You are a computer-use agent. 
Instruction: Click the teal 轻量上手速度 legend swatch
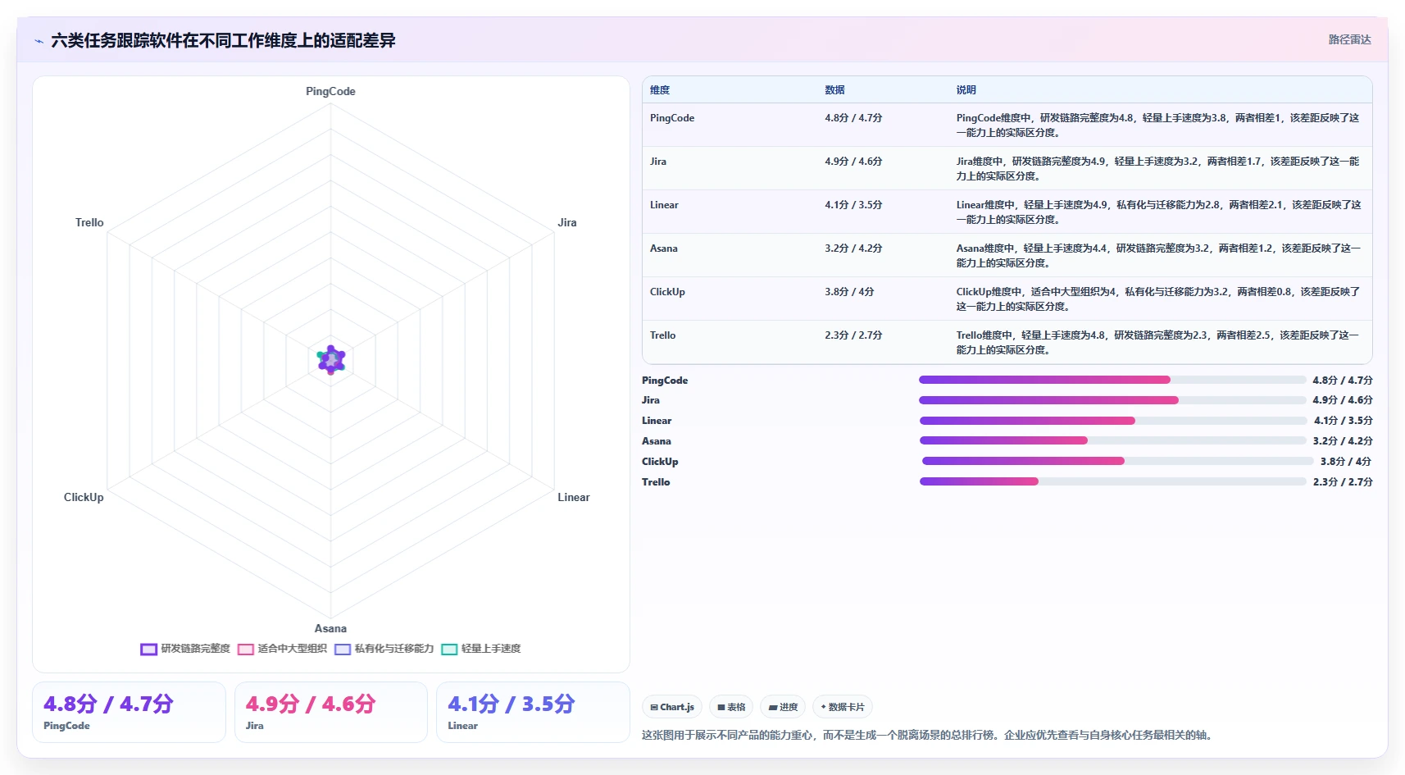pos(449,650)
